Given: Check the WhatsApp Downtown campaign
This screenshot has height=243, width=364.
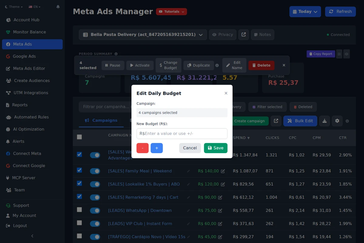Looking at the screenshot, I should [x=79, y=210].
